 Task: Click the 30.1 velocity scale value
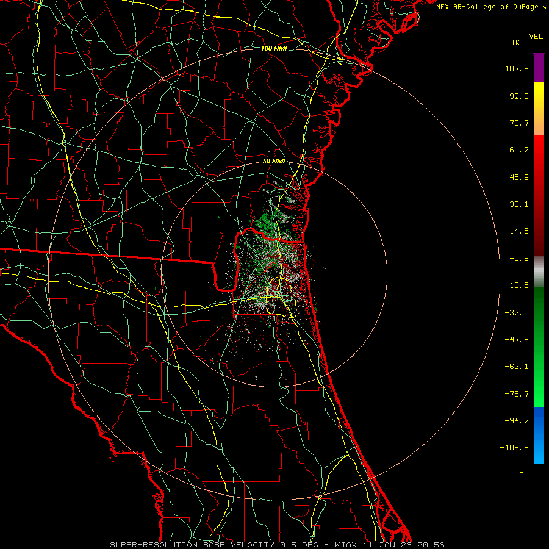click(x=519, y=204)
